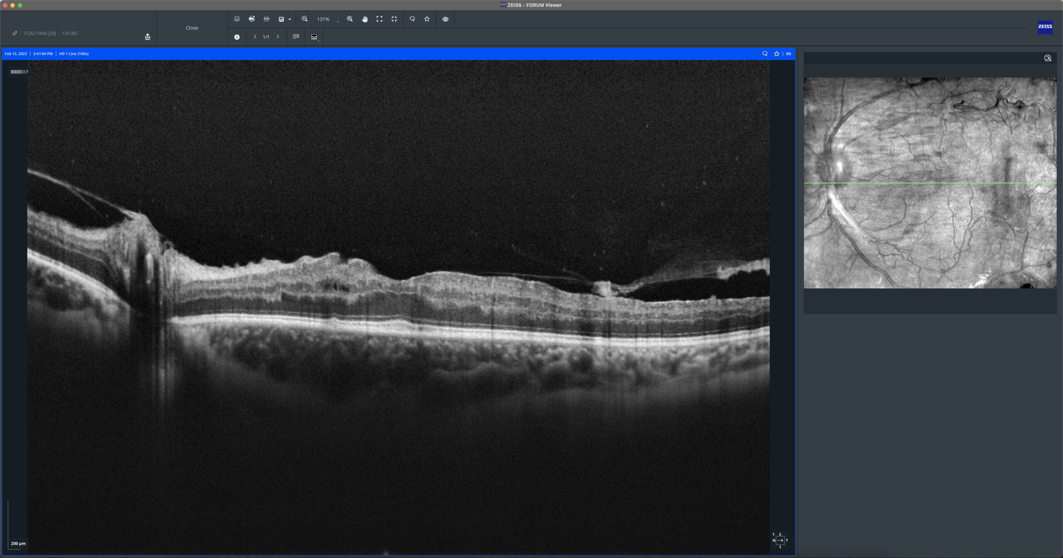Click the fundus image overlay settings icon
Viewport: 1063px width, 558px height.
pos(1048,58)
